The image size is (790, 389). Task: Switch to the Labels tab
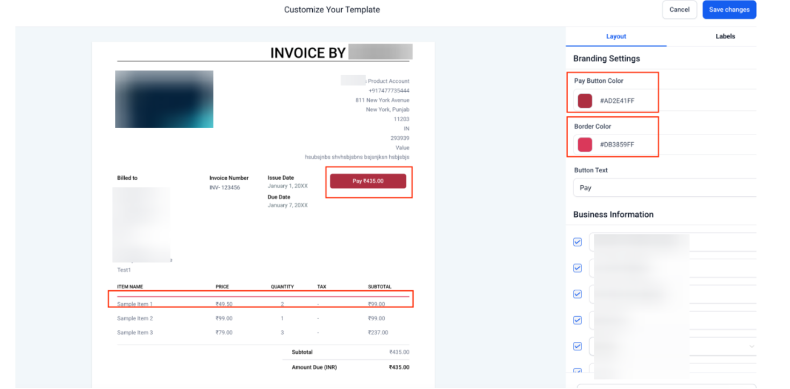pyautogui.click(x=725, y=36)
